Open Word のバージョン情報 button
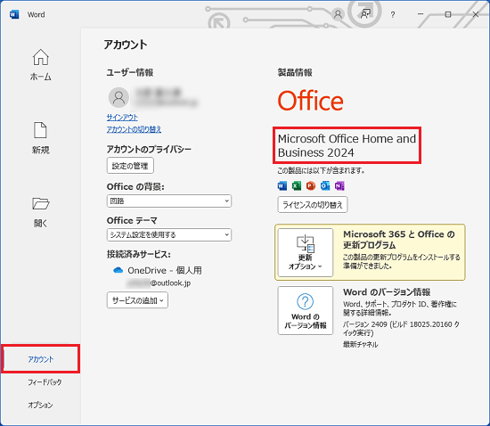 click(x=306, y=310)
